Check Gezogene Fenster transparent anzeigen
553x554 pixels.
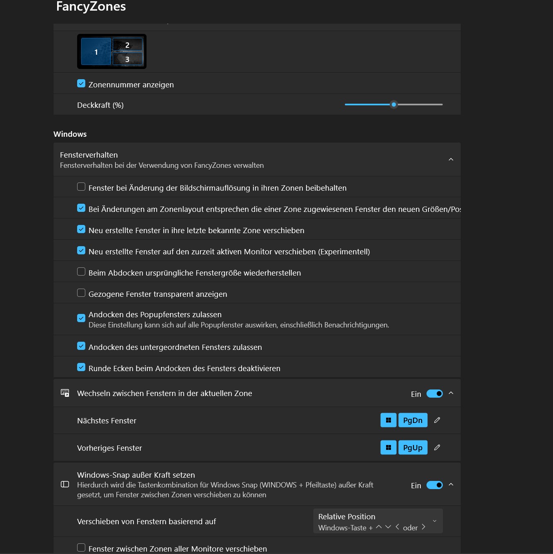tap(81, 293)
